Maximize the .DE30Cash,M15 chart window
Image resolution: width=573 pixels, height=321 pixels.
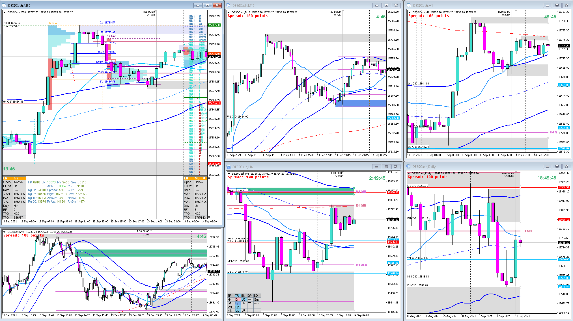(x=386, y=5)
